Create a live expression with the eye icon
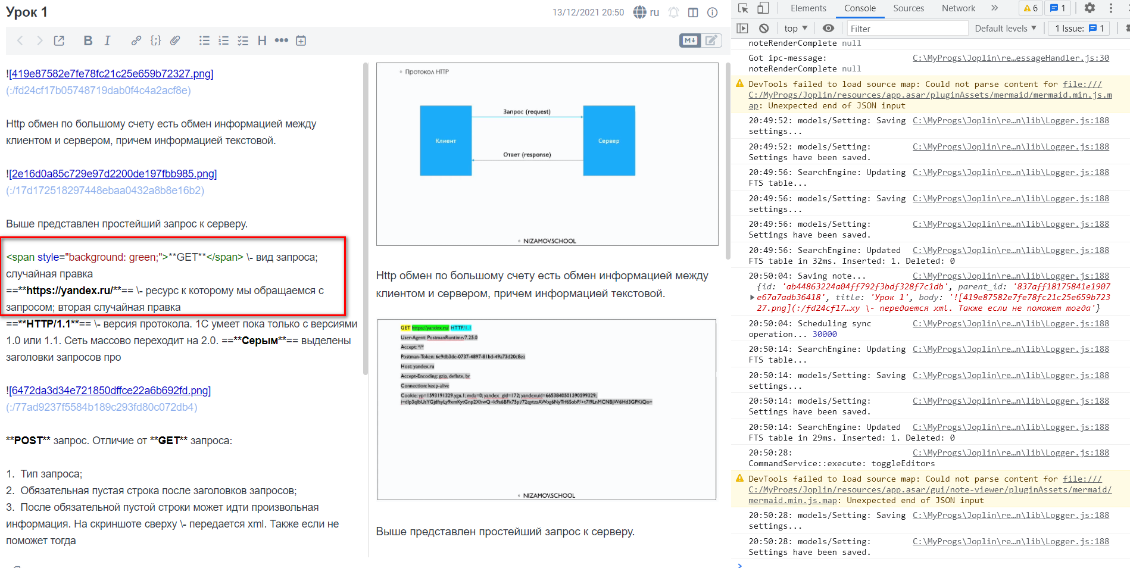The height and width of the screenshot is (568, 1130). click(x=828, y=28)
